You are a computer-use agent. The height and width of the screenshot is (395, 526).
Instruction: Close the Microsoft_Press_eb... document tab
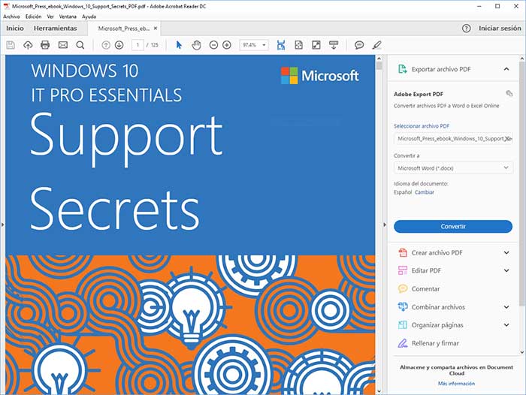(156, 29)
